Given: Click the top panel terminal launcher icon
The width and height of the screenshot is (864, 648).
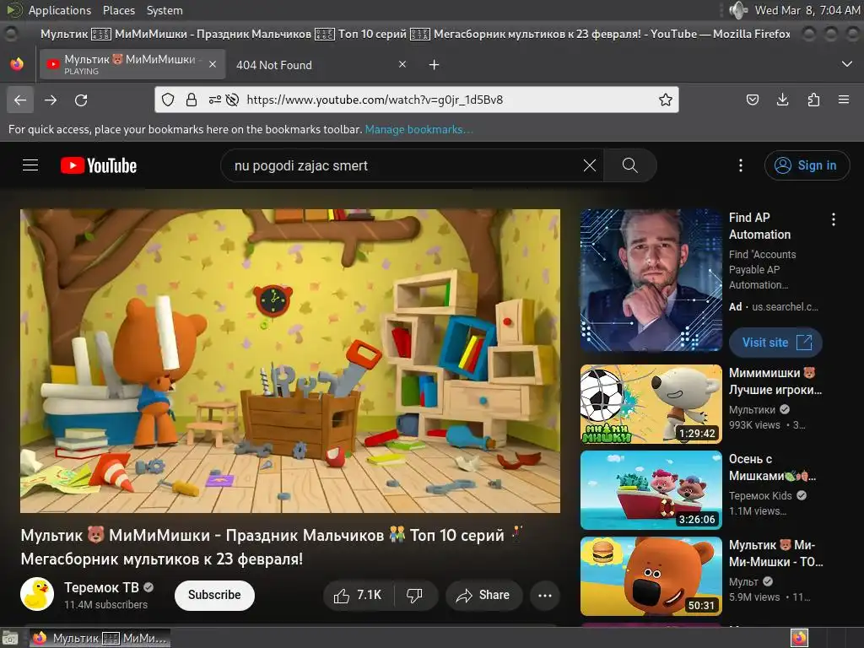Looking at the screenshot, I should coord(13,9).
